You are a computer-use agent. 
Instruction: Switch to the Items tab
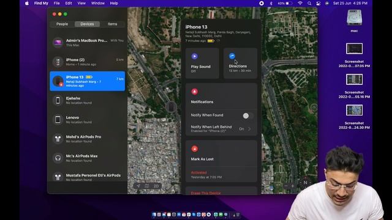pos(112,24)
